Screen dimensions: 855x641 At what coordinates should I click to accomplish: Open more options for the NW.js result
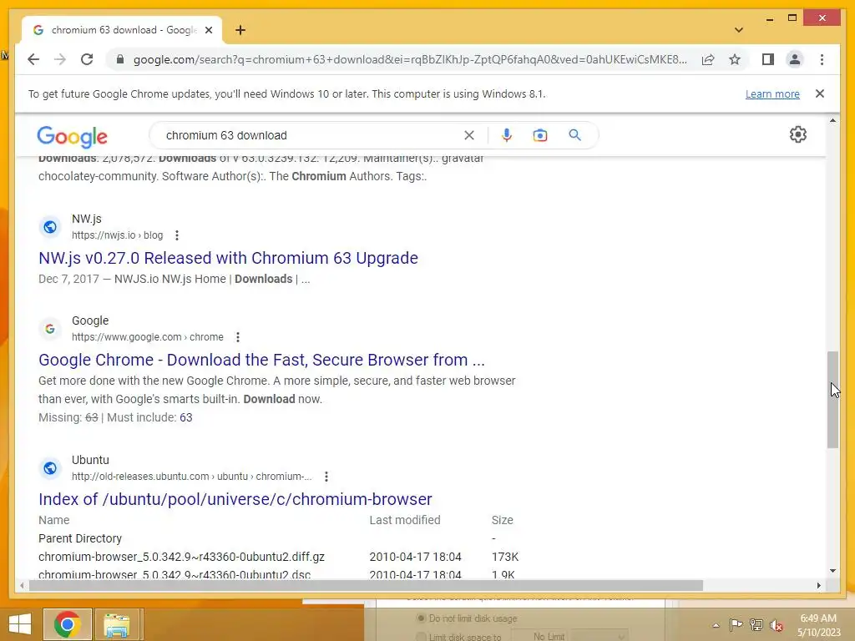tap(177, 235)
